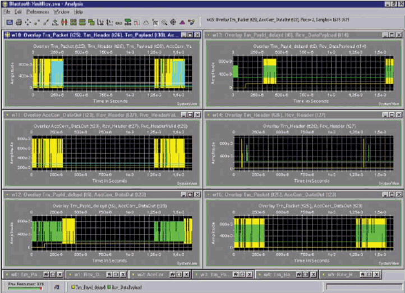Viewport: 405px width, 293px height.
Task: Open the Window menu
Action: (61, 11)
